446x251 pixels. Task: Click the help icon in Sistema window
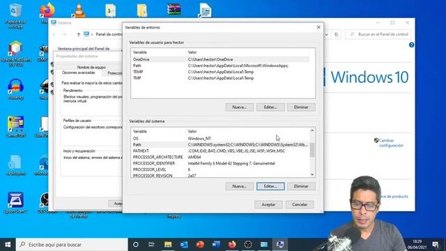click(411, 45)
